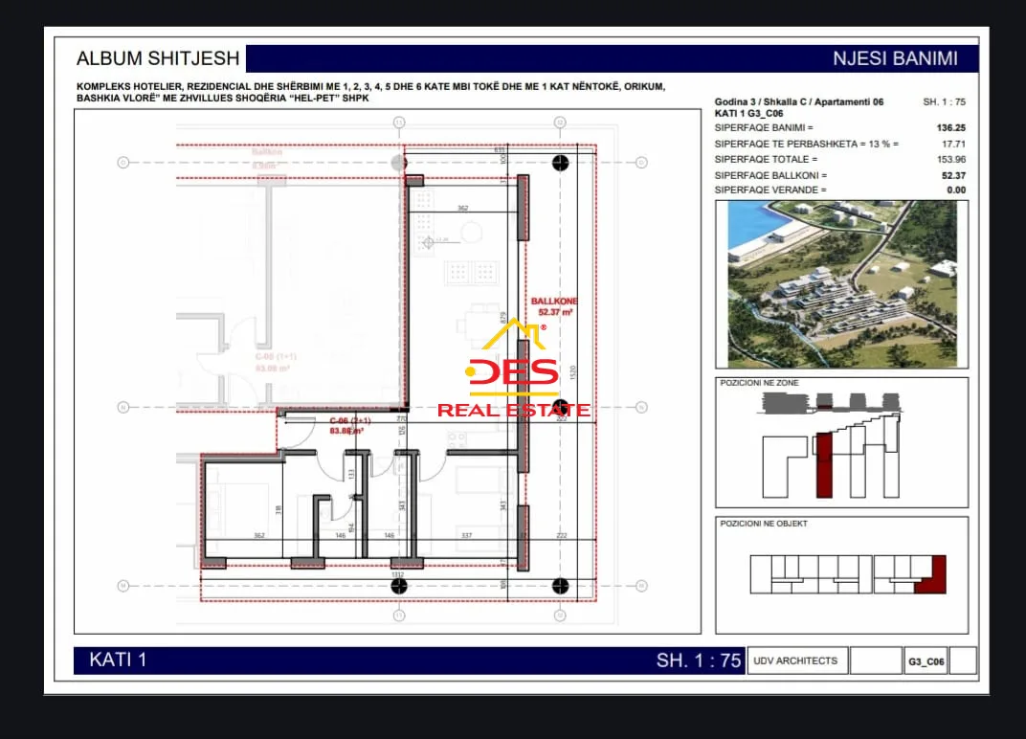Open the aerial site rendering image

click(841, 283)
